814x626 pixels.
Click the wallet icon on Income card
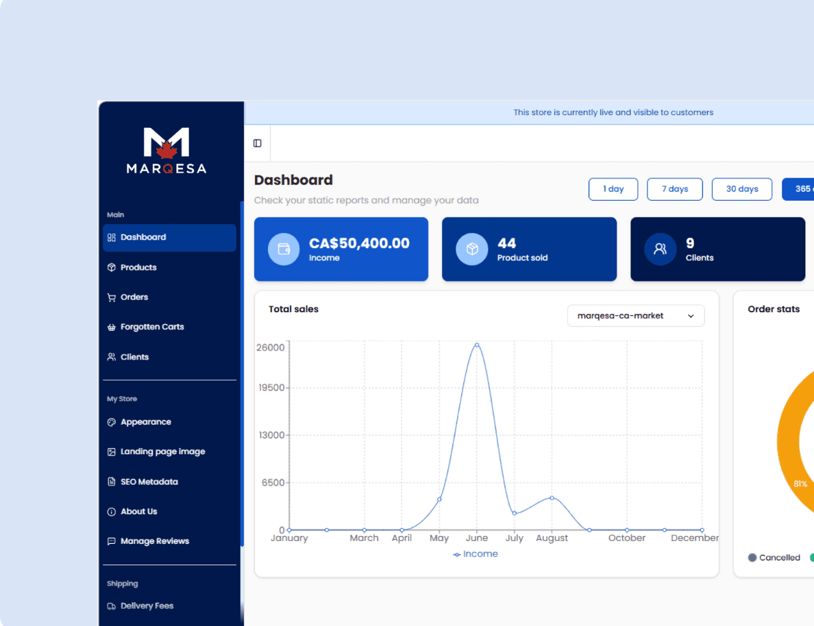[x=284, y=249]
